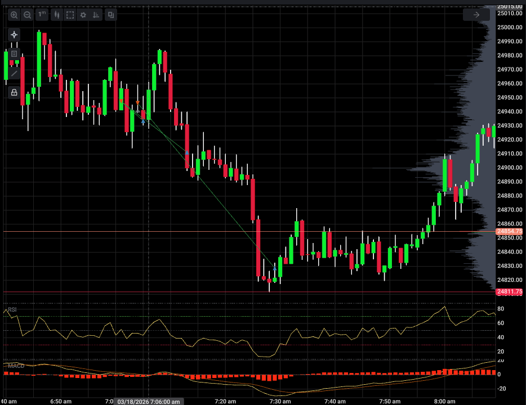Click the blue trade marker near the 24830 low

(x=275, y=268)
